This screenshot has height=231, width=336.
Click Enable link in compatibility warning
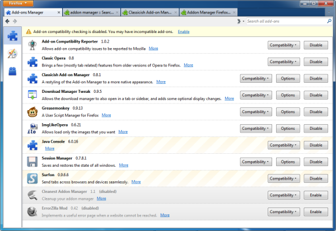click(184, 32)
